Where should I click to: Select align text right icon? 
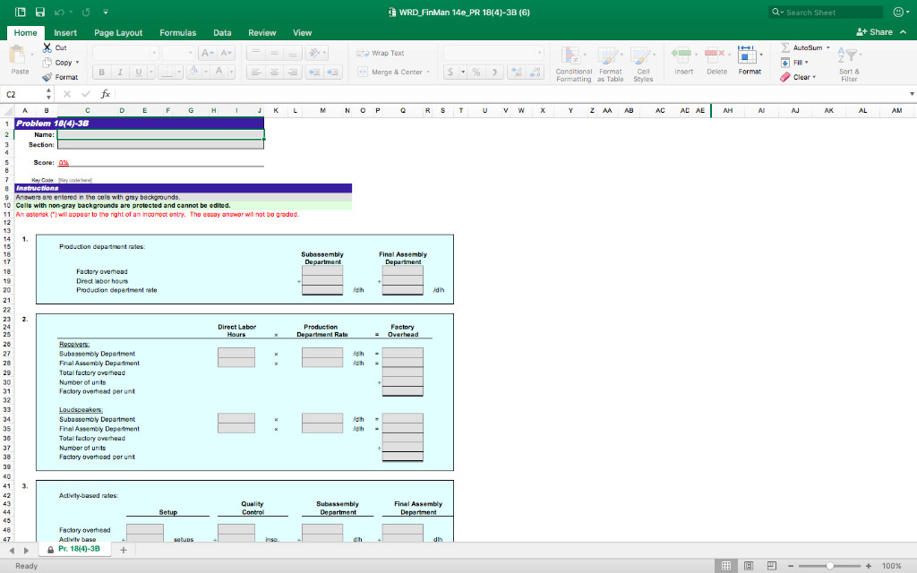293,72
